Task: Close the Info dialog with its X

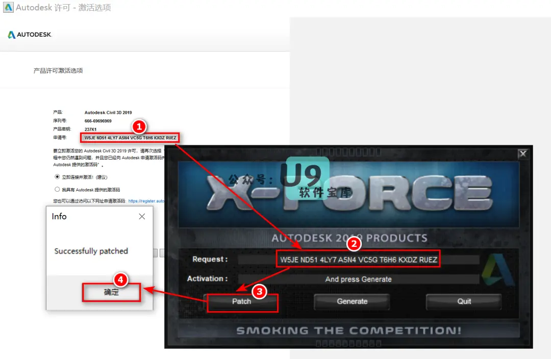Action: (142, 216)
